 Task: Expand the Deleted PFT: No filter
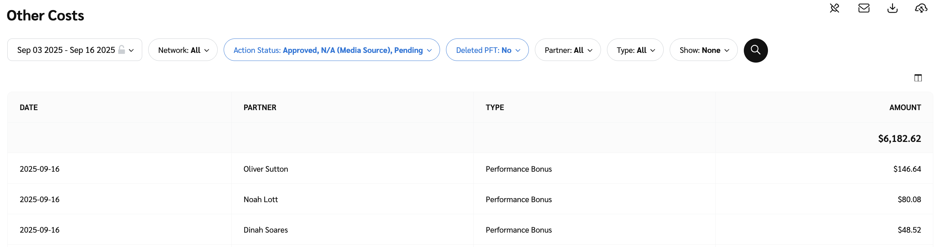pyautogui.click(x=487, y=50)
